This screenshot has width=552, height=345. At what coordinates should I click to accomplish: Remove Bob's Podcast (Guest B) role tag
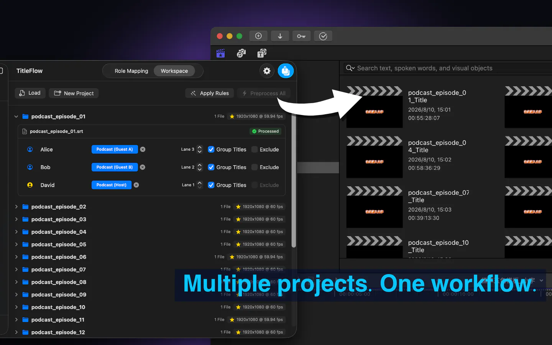tap(143, 167)
